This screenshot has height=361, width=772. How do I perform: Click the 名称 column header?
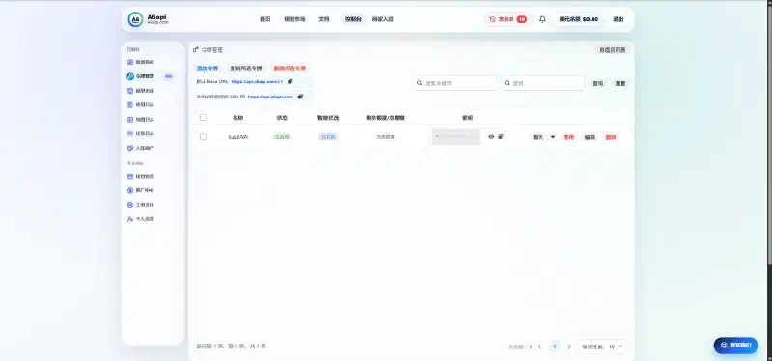click(237, 118)
